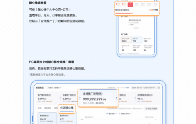Click the footnote *素材维度均不包含随心推数据
Image resolution: width=196 pixels, height=124 pixels.
pyautogui.click(x=47, y=75)
